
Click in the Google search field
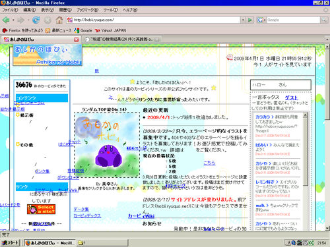point(293,20)
